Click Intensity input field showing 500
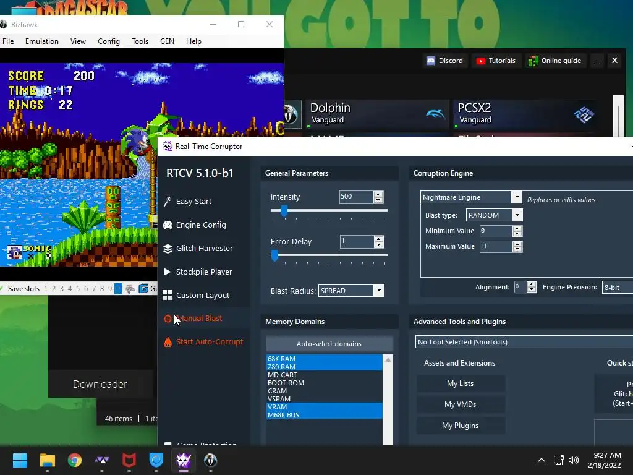633x475 pixels. pyautogui.click(x=357, y=197)
